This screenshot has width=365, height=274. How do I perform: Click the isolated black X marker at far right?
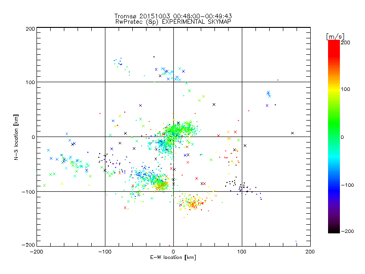coord(292,133)
